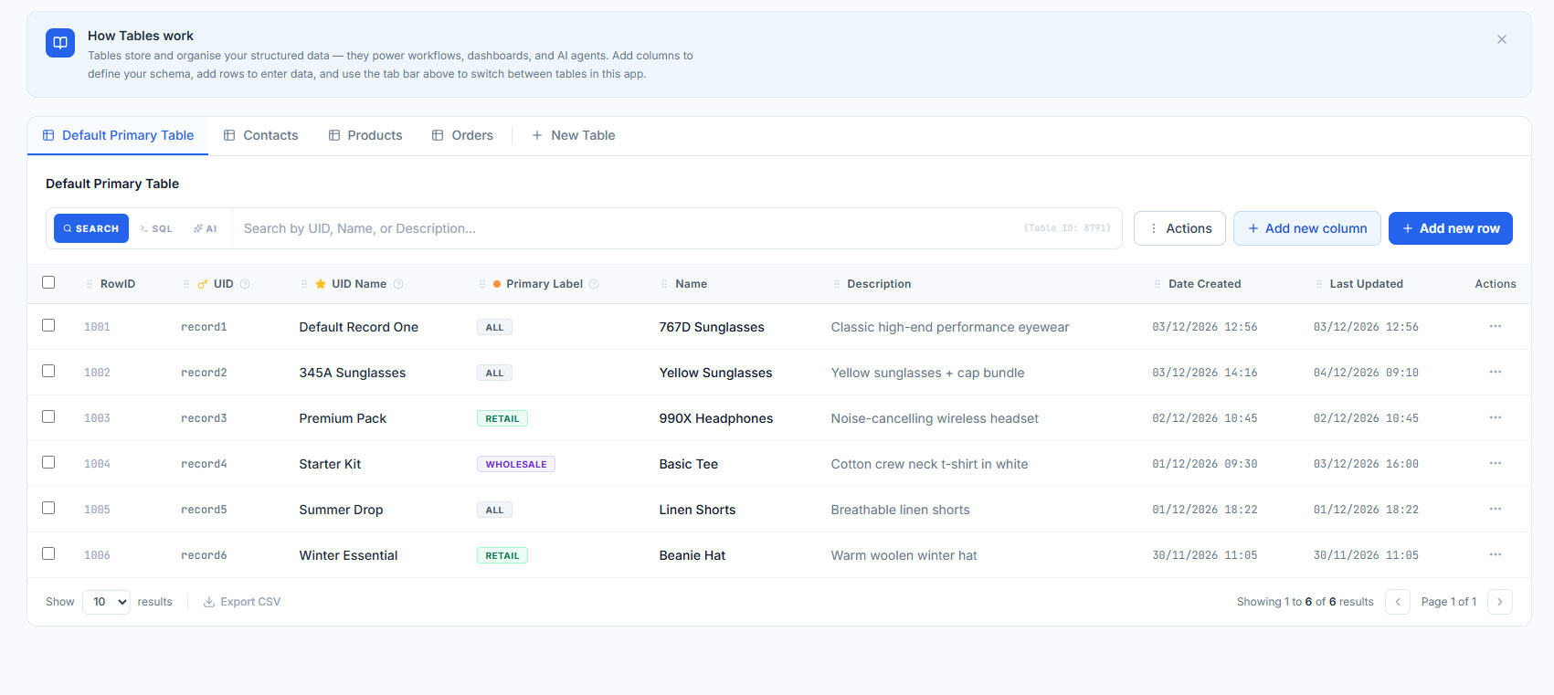Open the row actions menu for record4
This screenshot has width=1554, height=695.
pyautogui.click(x=1495, y=463)
